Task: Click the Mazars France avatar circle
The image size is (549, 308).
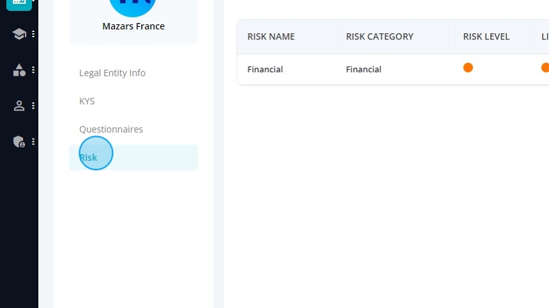Action: click(133, 5)
